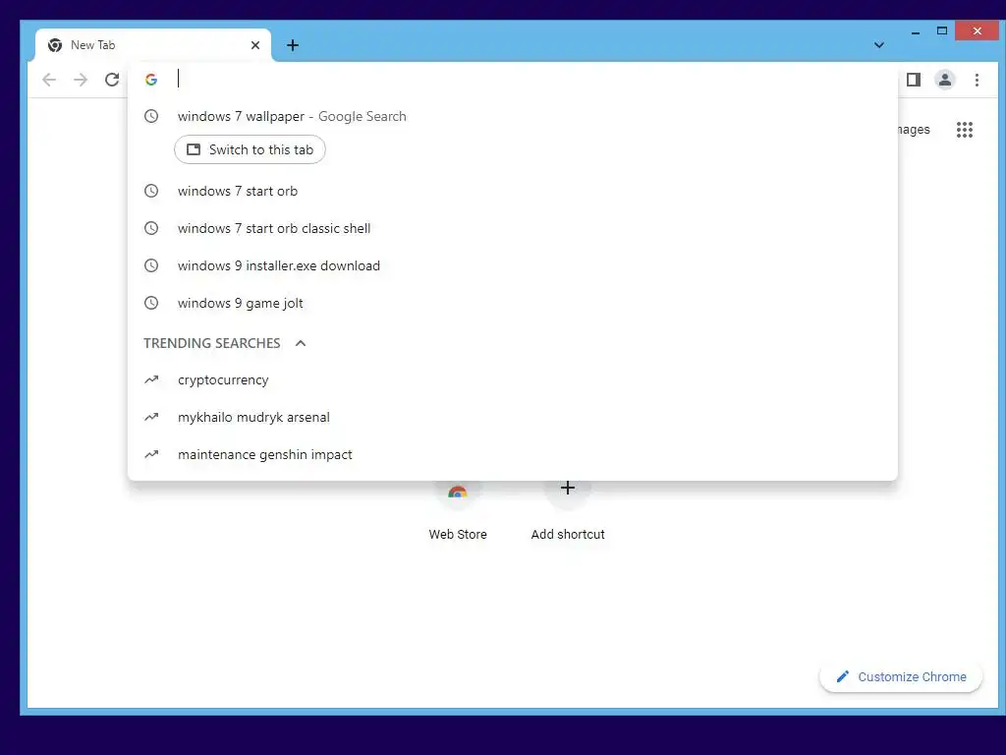Select the trending search 'cryptocurrency'
The height and width of the screenshot is (755, 1006).
coord(513,380)
